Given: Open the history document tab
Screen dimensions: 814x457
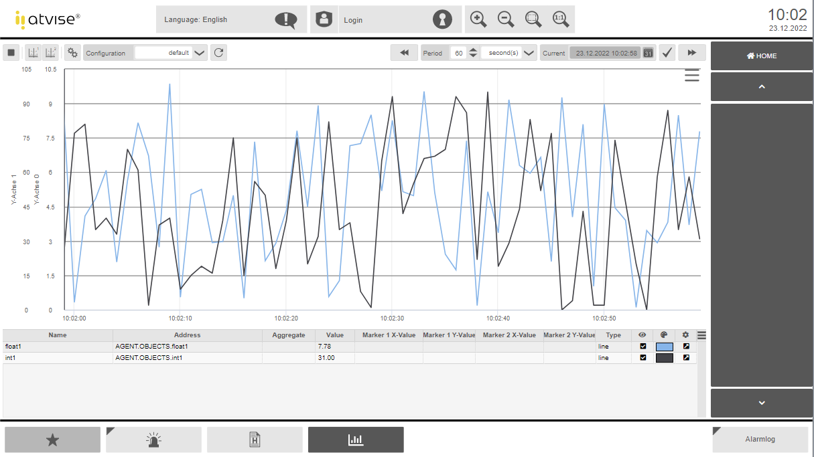Looking at the screenshot, I should (255, 440).
